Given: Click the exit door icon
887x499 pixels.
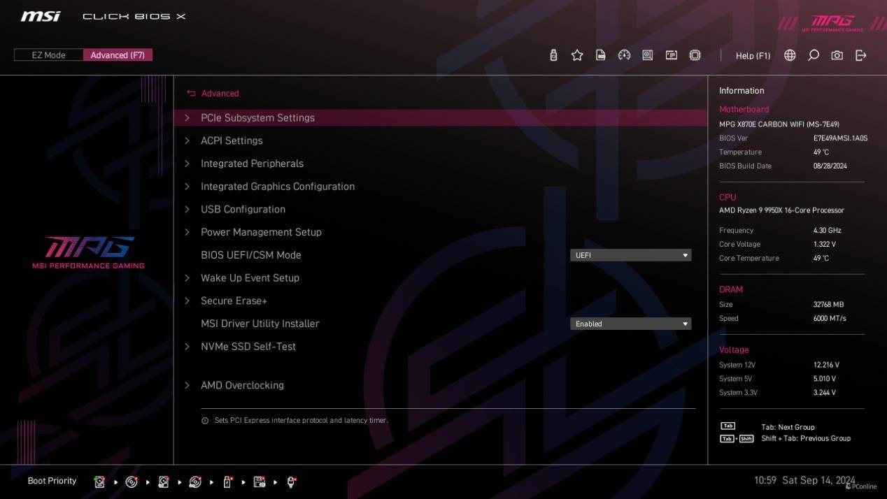Looking at the screenshot, I should pos(861,55).
